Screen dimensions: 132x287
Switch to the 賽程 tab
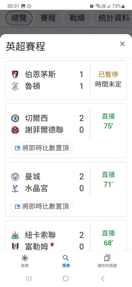[48, 18]
